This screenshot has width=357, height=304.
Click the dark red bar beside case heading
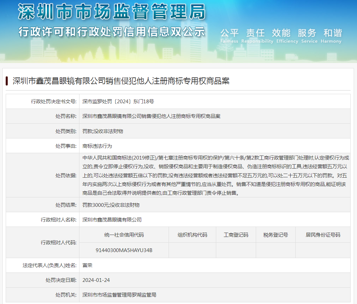pos(7,81)
